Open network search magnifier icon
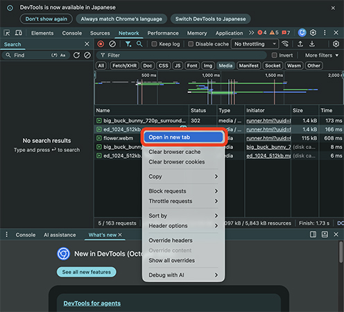The image size is (344, 312). [139, 44]
